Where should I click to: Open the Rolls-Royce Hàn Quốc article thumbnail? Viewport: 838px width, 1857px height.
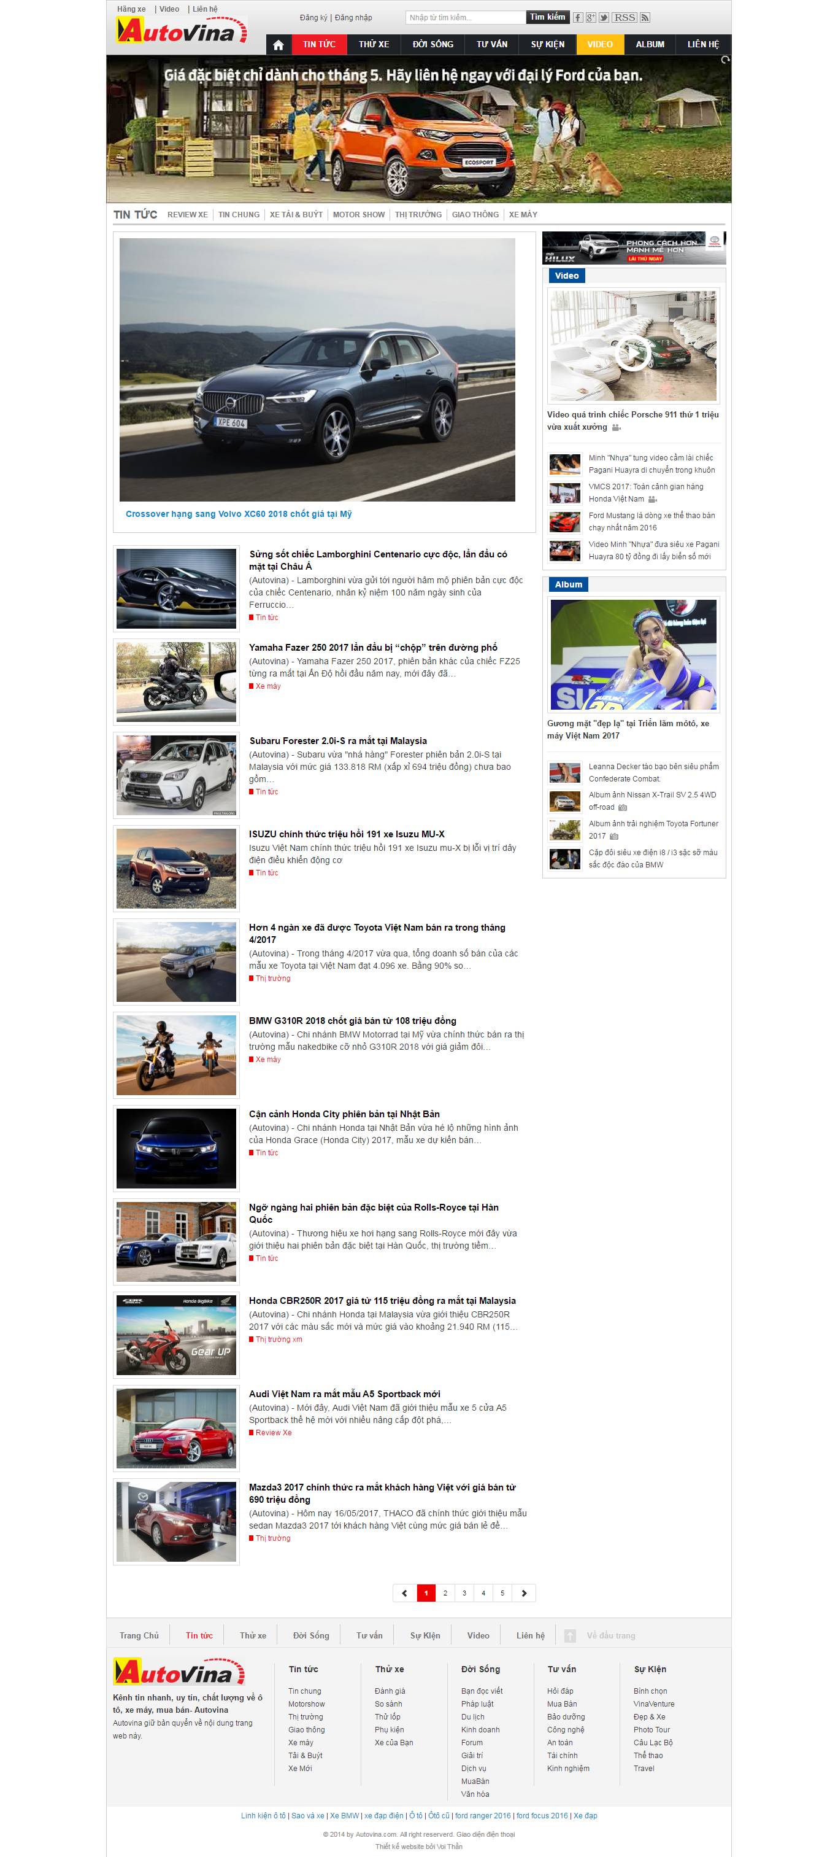[177, 1241]
